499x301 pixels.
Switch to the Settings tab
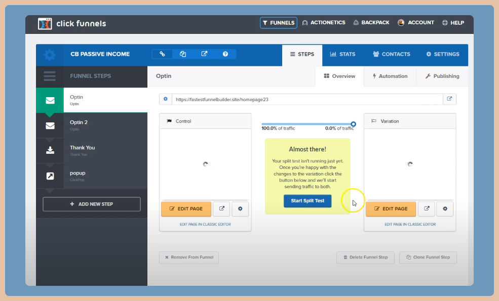pyautogui.click(x=443, y=54)
